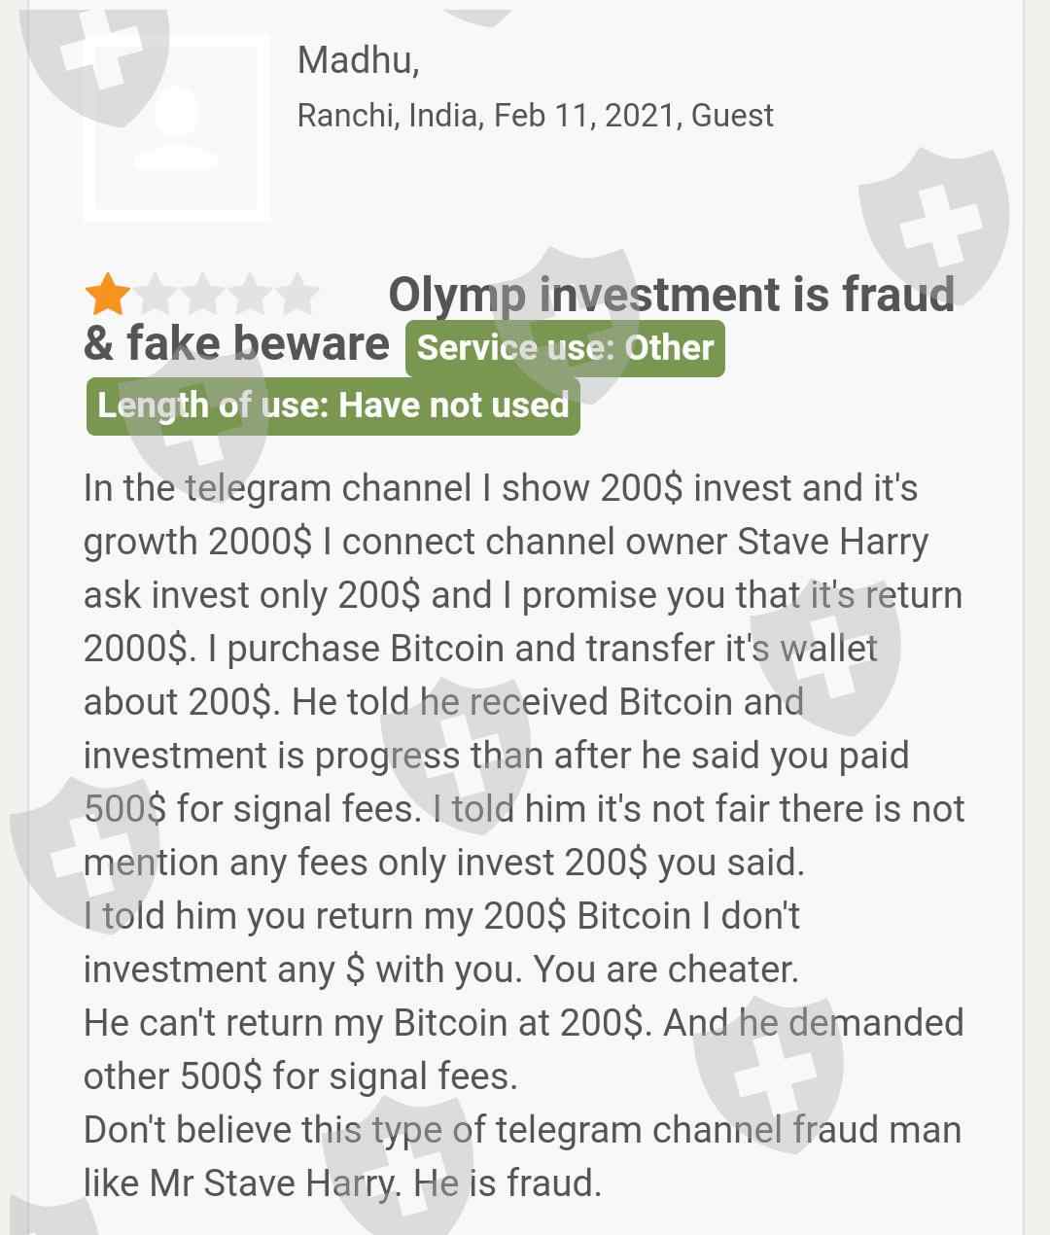The image size is (1050, 1235).
Task: Click the closing sentence 'He is fraud.'
Action: click(x=507, y=1183)
